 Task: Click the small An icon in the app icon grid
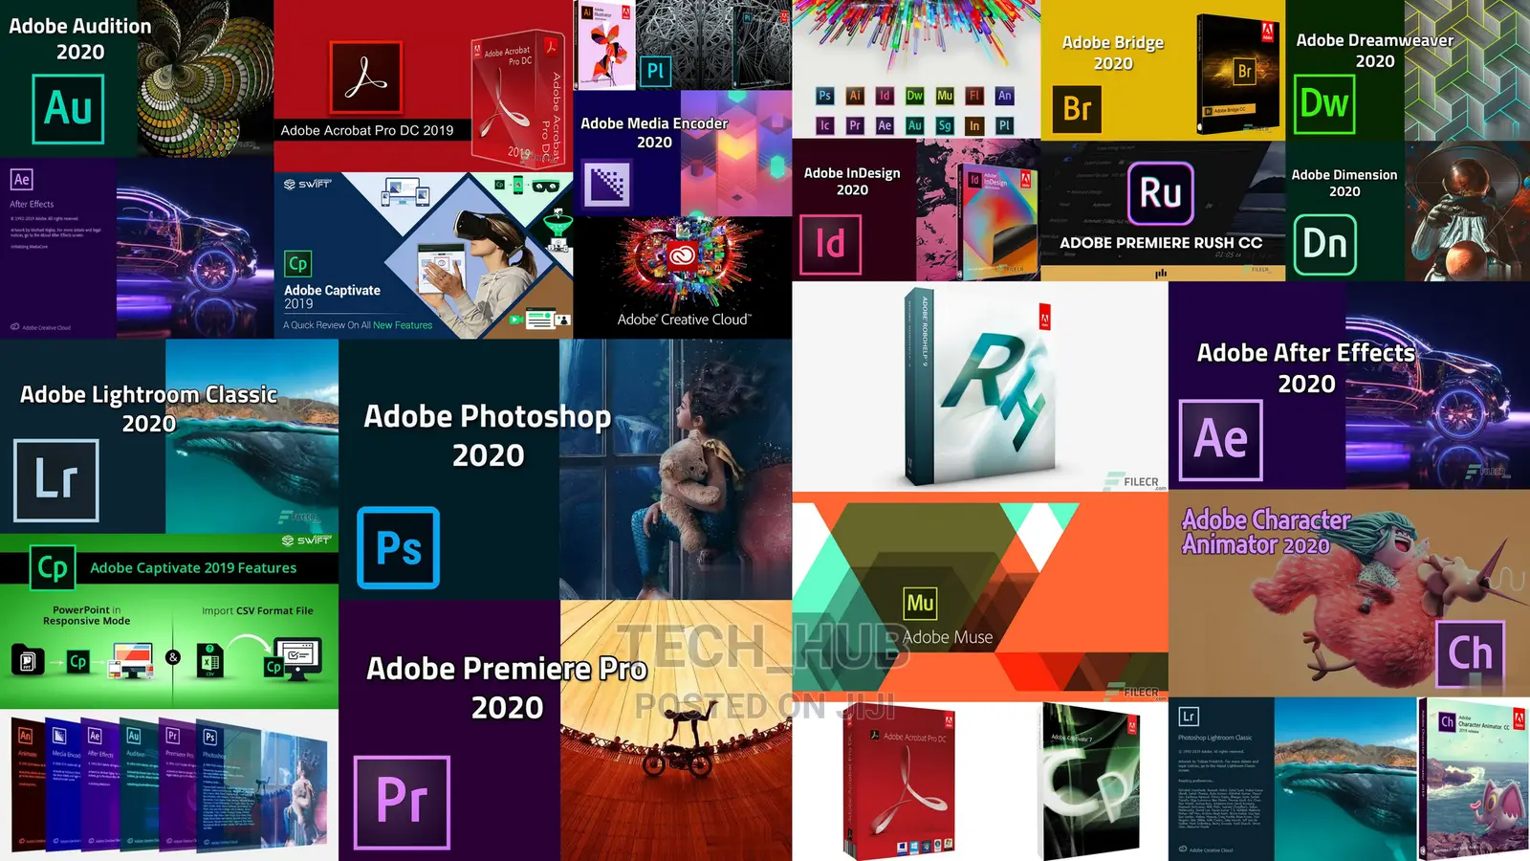pyautogui.click(x=1004, y=96)
